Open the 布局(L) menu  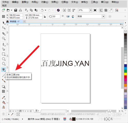pyautogui.click(x=35, y=2)
